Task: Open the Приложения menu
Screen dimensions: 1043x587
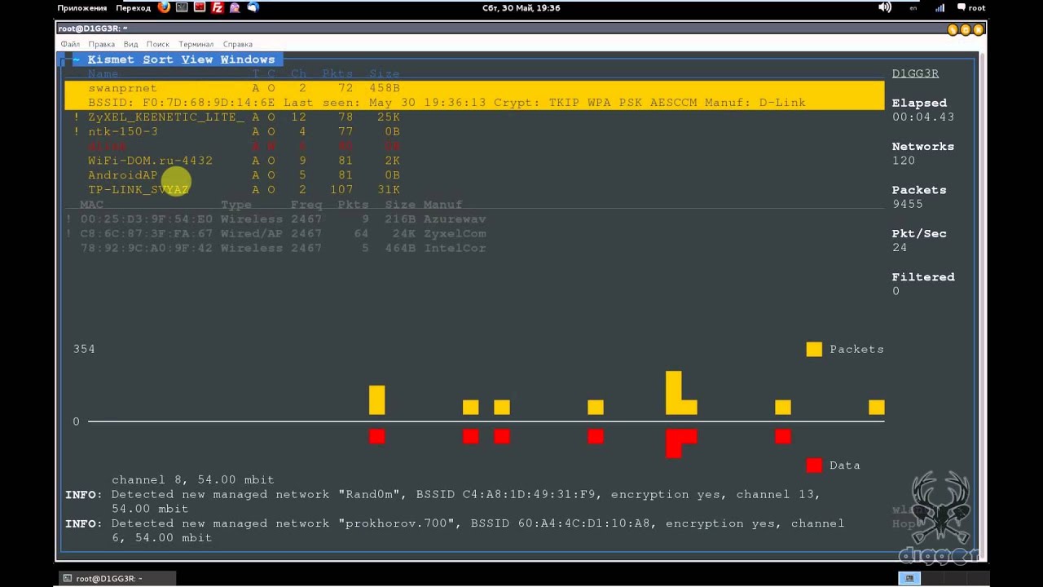Action: coord(82,8)
